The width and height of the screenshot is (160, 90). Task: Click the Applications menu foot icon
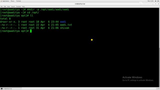(x=1, y=1)
